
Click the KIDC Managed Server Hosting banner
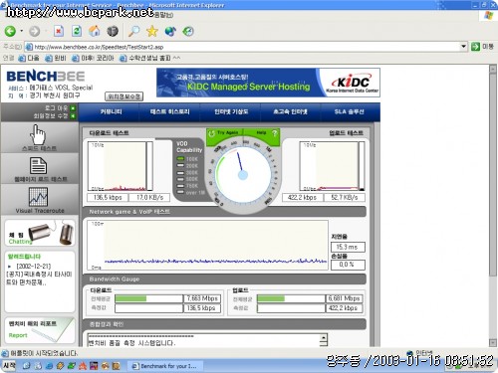click(x=268, y=83)
